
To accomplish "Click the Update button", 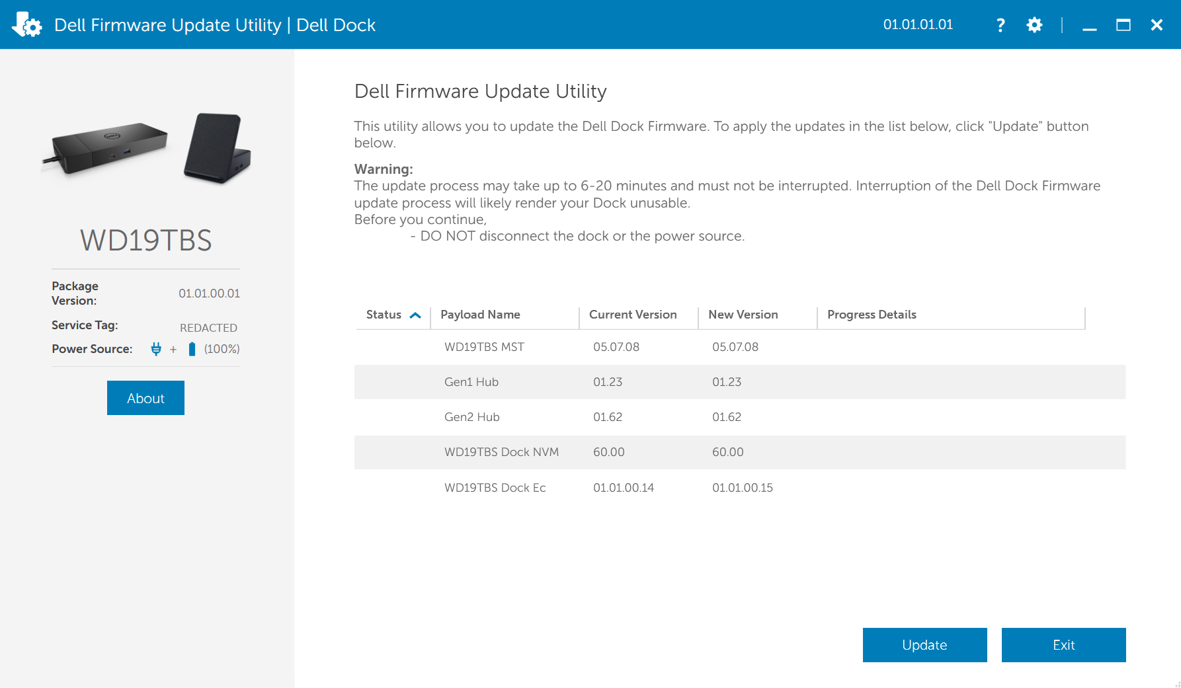I will 924,645.
